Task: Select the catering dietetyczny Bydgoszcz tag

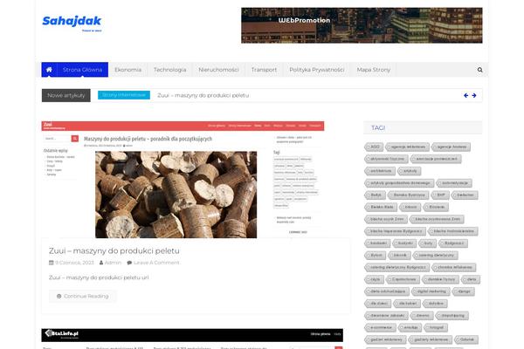Action: point(397,267)
